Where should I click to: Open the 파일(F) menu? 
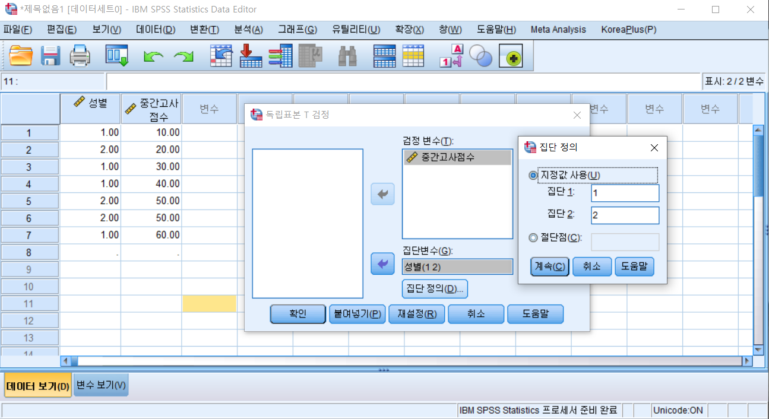[17, 30]
